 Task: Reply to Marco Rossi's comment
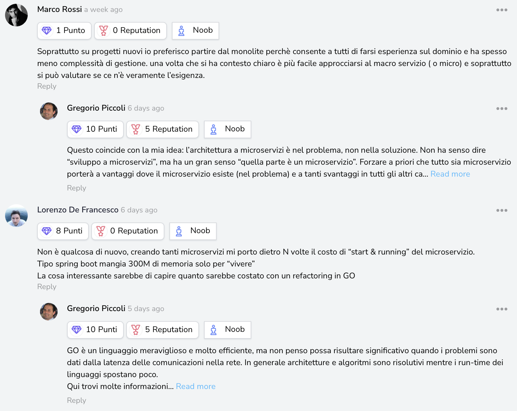tap(47, 86)
